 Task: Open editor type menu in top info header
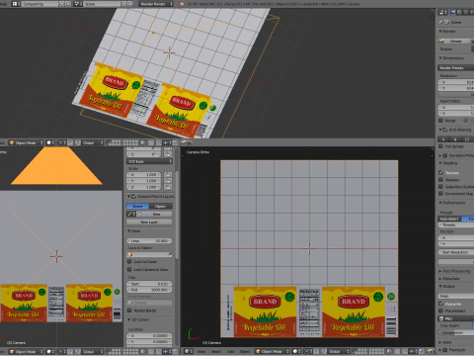click(16, 4)
